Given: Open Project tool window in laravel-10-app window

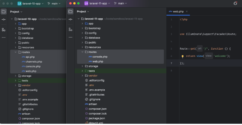Looking at the screenshot, I should (x=3, y=12).
